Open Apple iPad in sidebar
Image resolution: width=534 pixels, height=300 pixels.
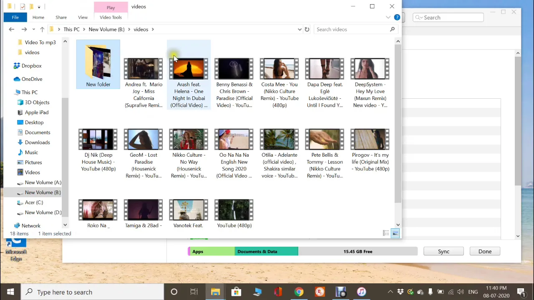tap(37, 112)
